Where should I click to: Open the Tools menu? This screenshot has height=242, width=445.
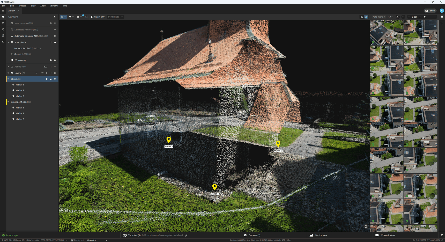43,6
